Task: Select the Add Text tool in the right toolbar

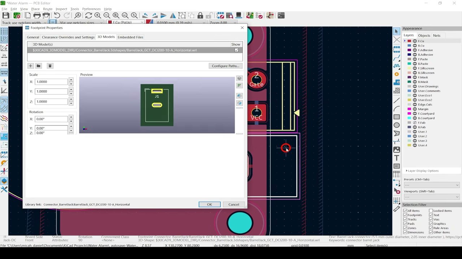Action: (x=396, y=158)
